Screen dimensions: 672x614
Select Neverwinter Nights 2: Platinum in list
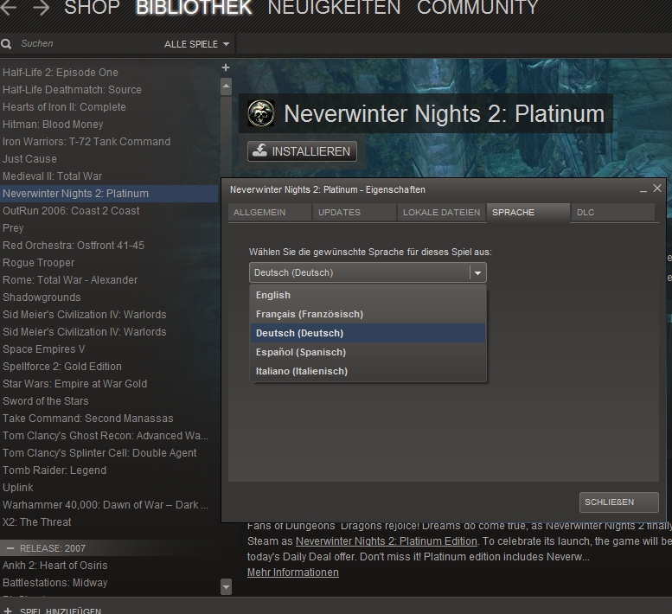(109, 194)
